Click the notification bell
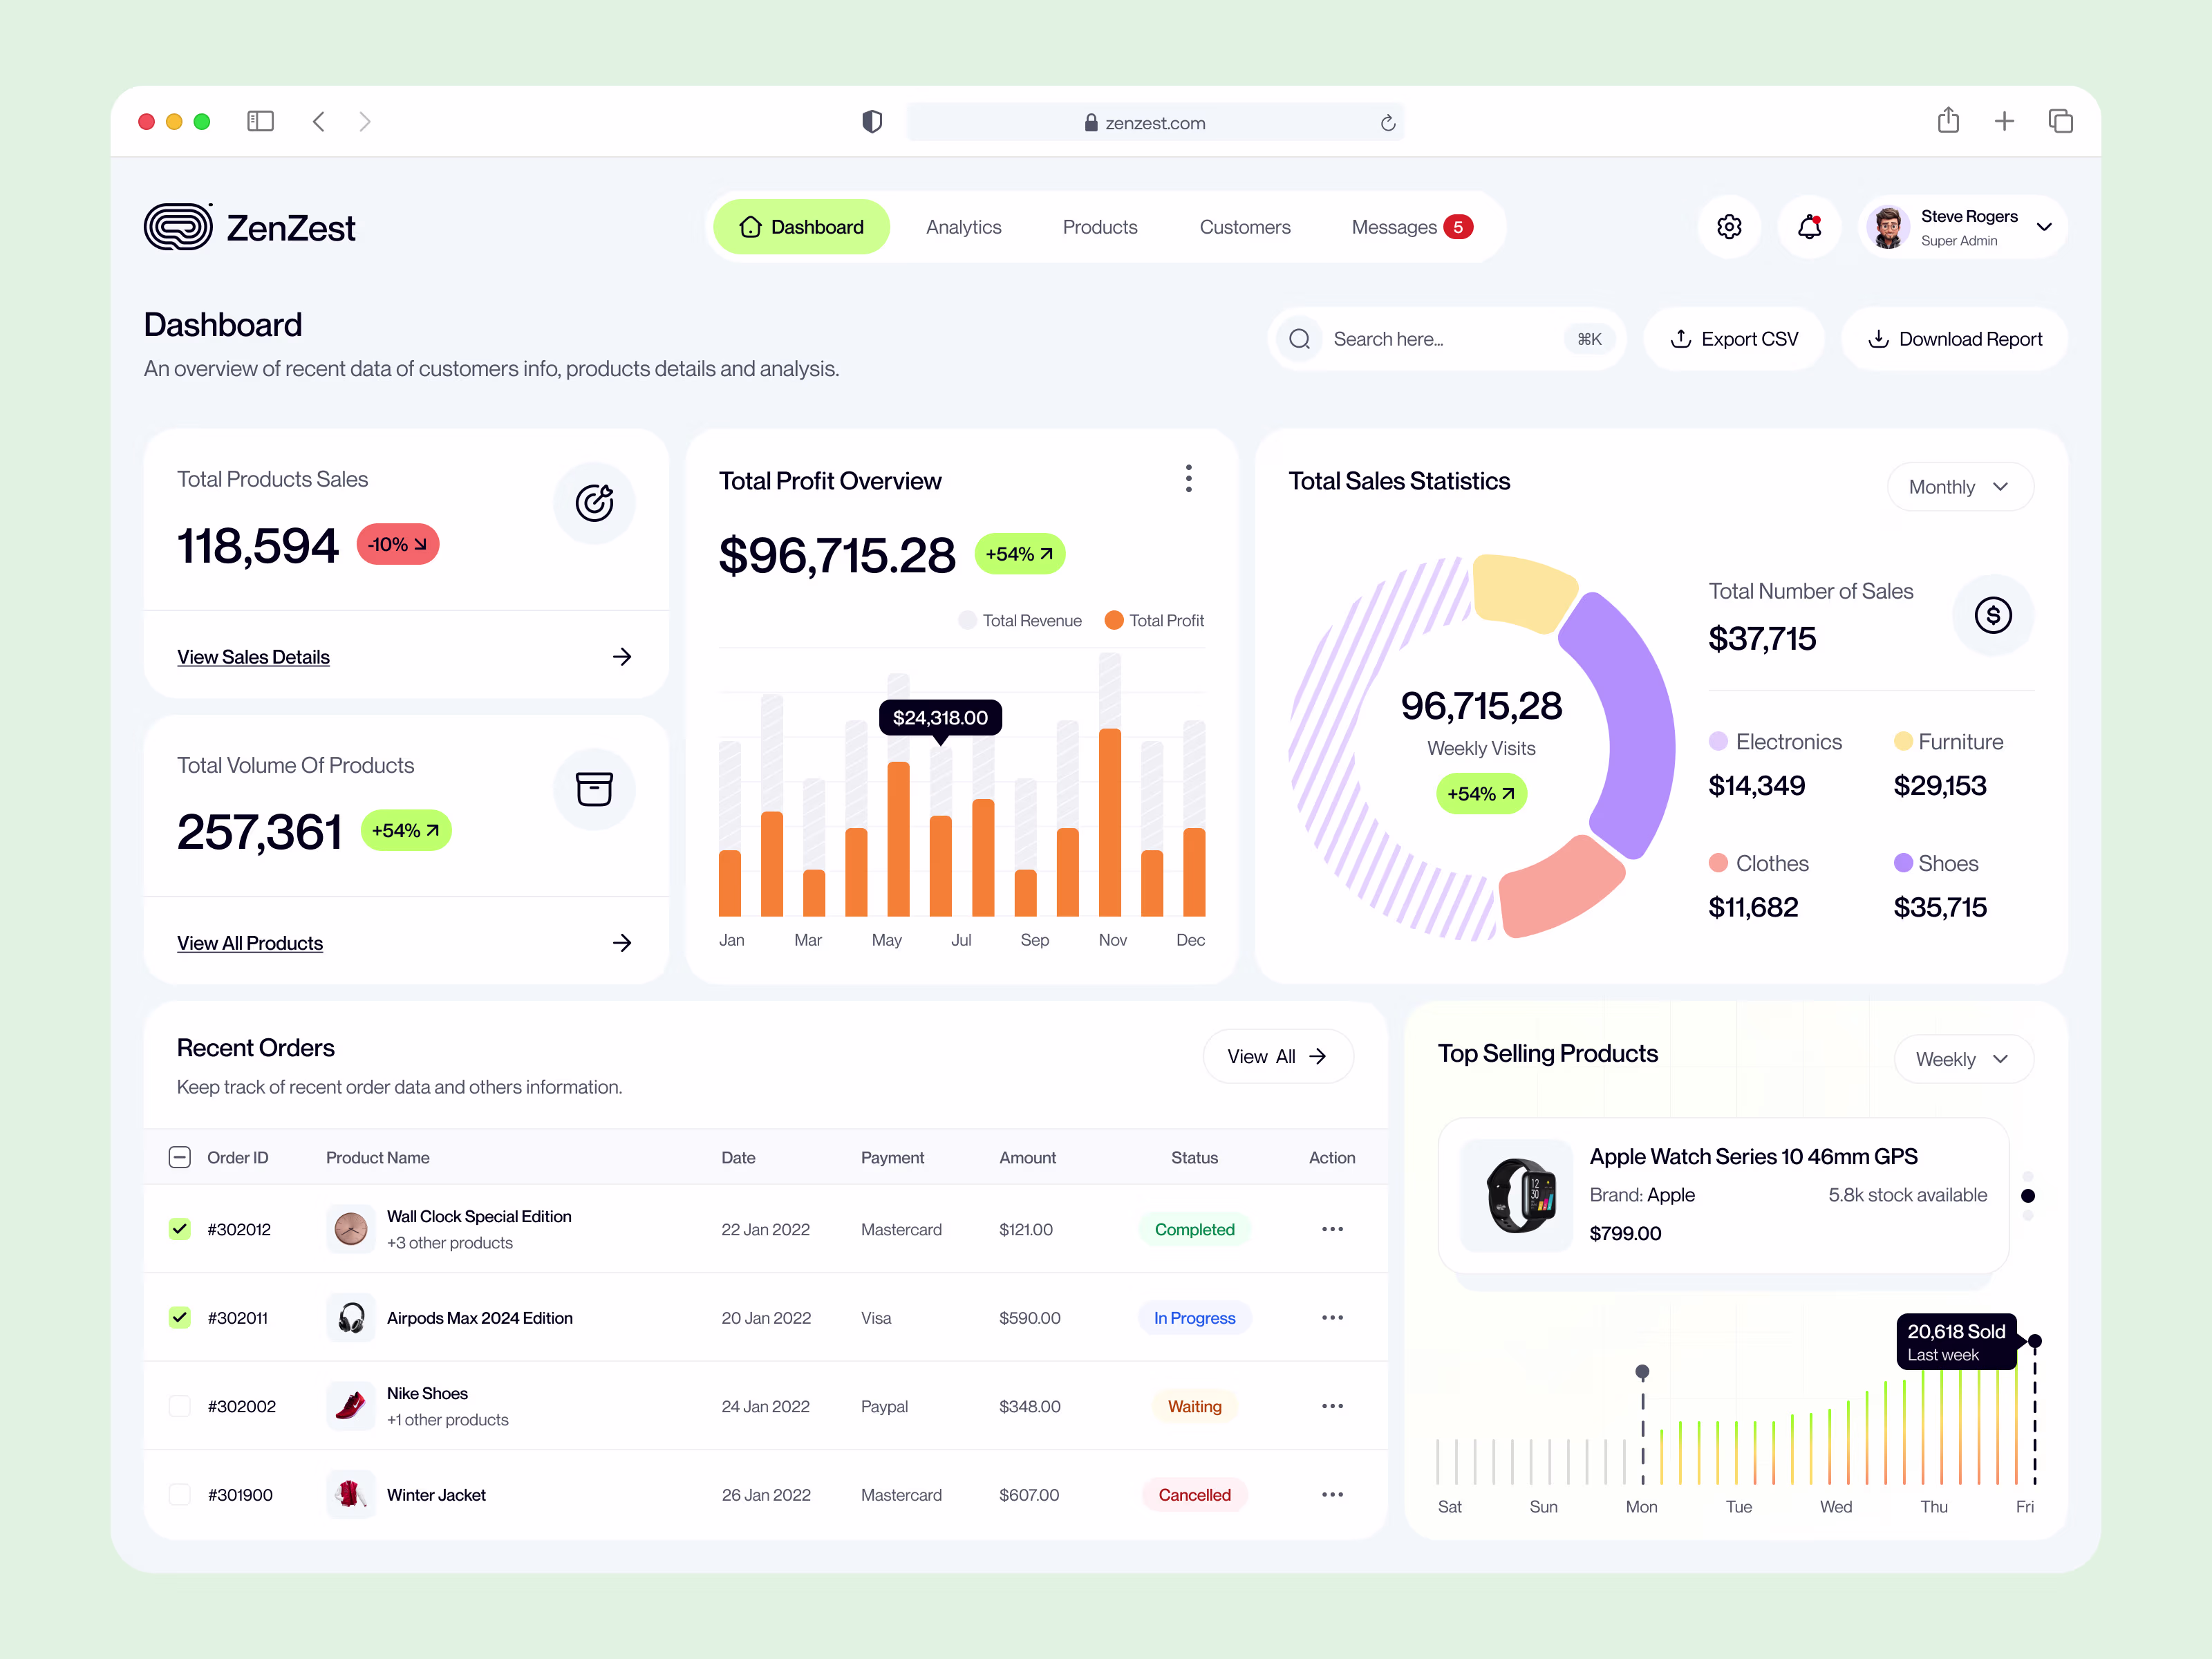 tap(1809, 226)
